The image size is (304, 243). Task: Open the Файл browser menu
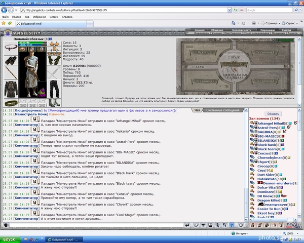[5, 17]
